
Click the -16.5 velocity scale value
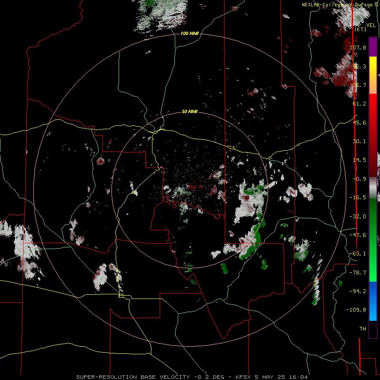358,198
